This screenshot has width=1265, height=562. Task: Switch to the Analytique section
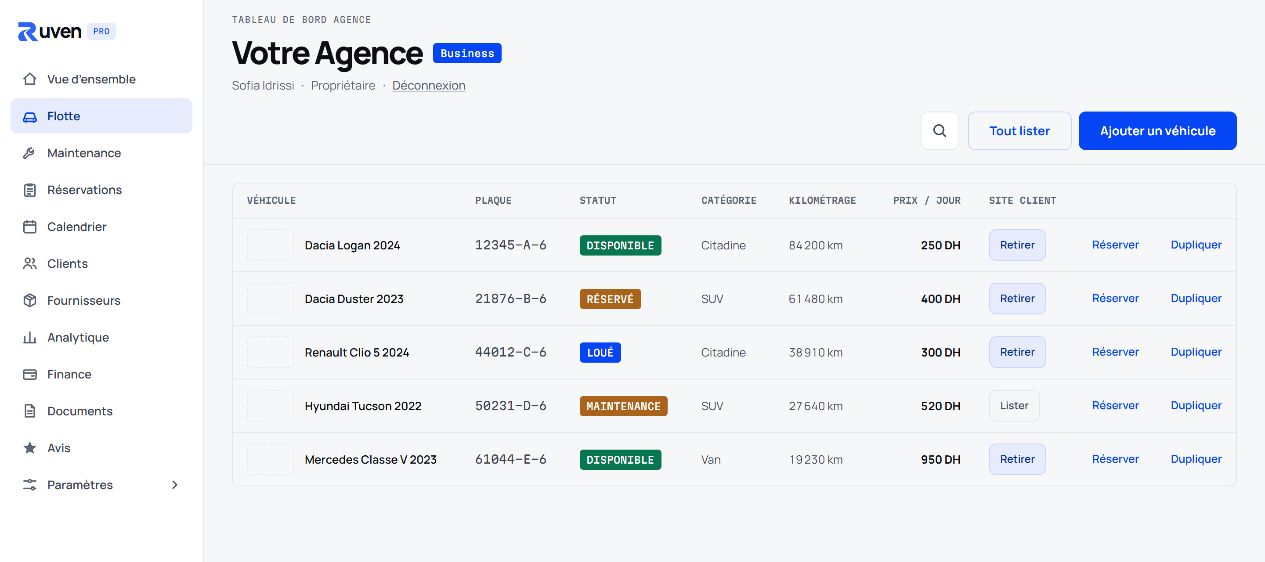coord(101,337)
